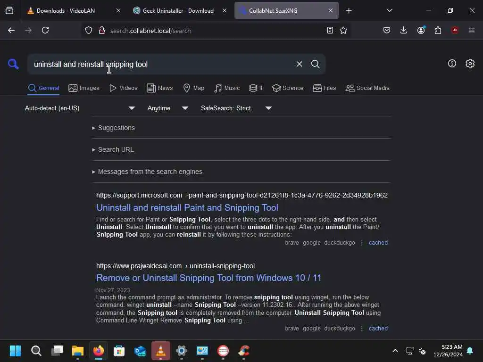Click the SearXNG magnifier logo
Screen dimensions: 483x362
[x=13, y=64]
